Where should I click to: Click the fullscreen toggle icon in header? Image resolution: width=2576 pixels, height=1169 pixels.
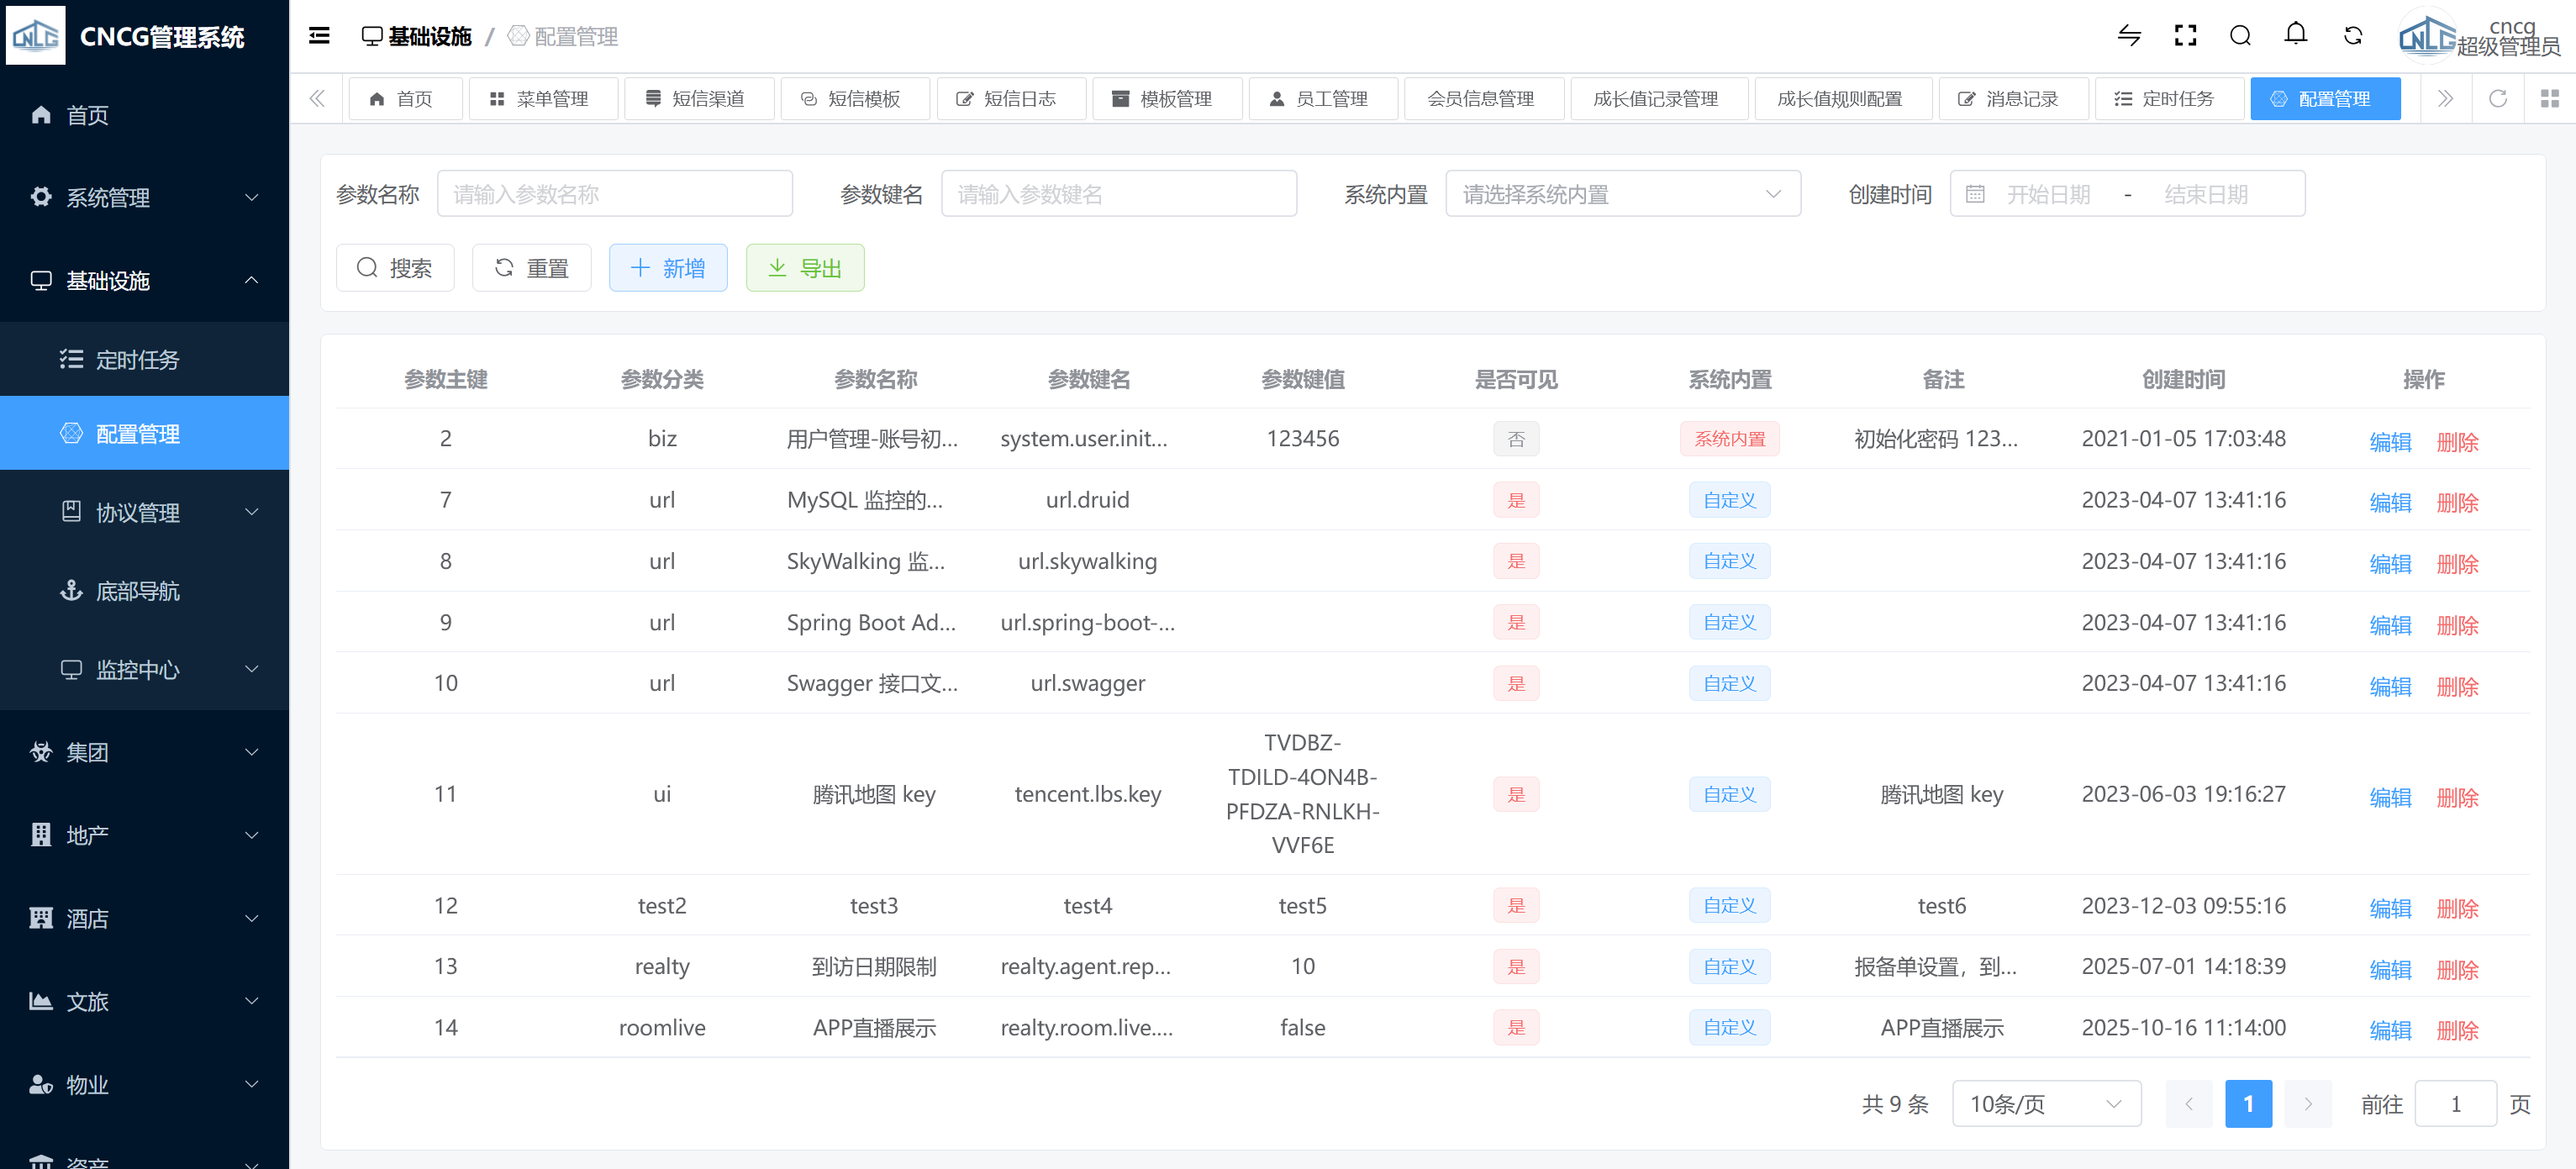[x=2185, y=37]
